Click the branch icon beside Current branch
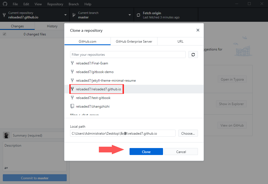Screen dimensions: 268x184 coord(74,15)
